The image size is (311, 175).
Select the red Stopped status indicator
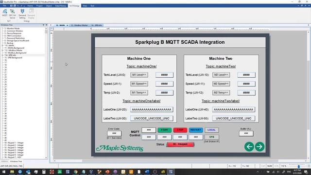coord(180,144)
